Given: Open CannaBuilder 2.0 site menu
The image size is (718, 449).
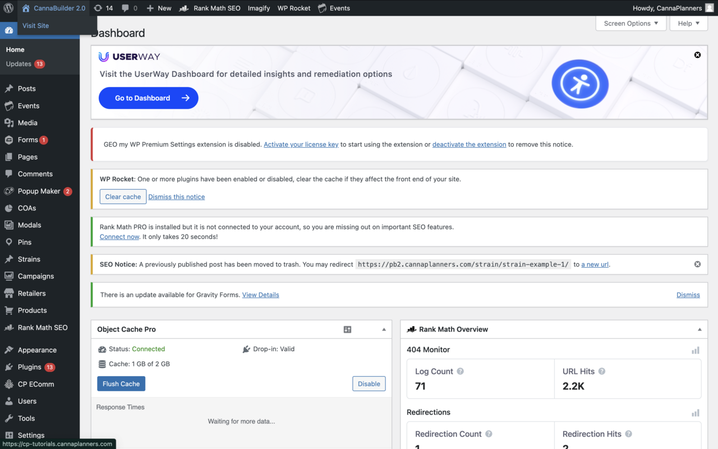Looking at the screenshot, I should pyautogui.click(x=53, y=8).
